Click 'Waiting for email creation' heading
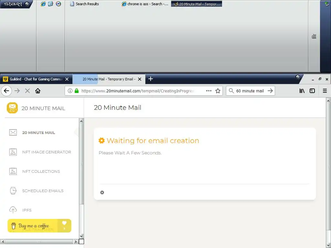This screenshot has height=248, width=331. coord(153,141)
